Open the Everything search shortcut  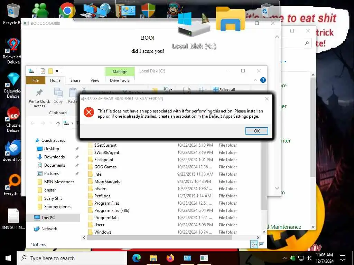pos(12,185)
